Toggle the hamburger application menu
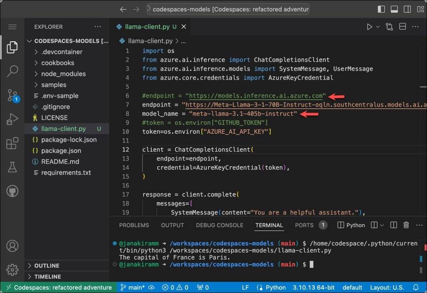This screenshot has width=427, height=293. (12, 27)
